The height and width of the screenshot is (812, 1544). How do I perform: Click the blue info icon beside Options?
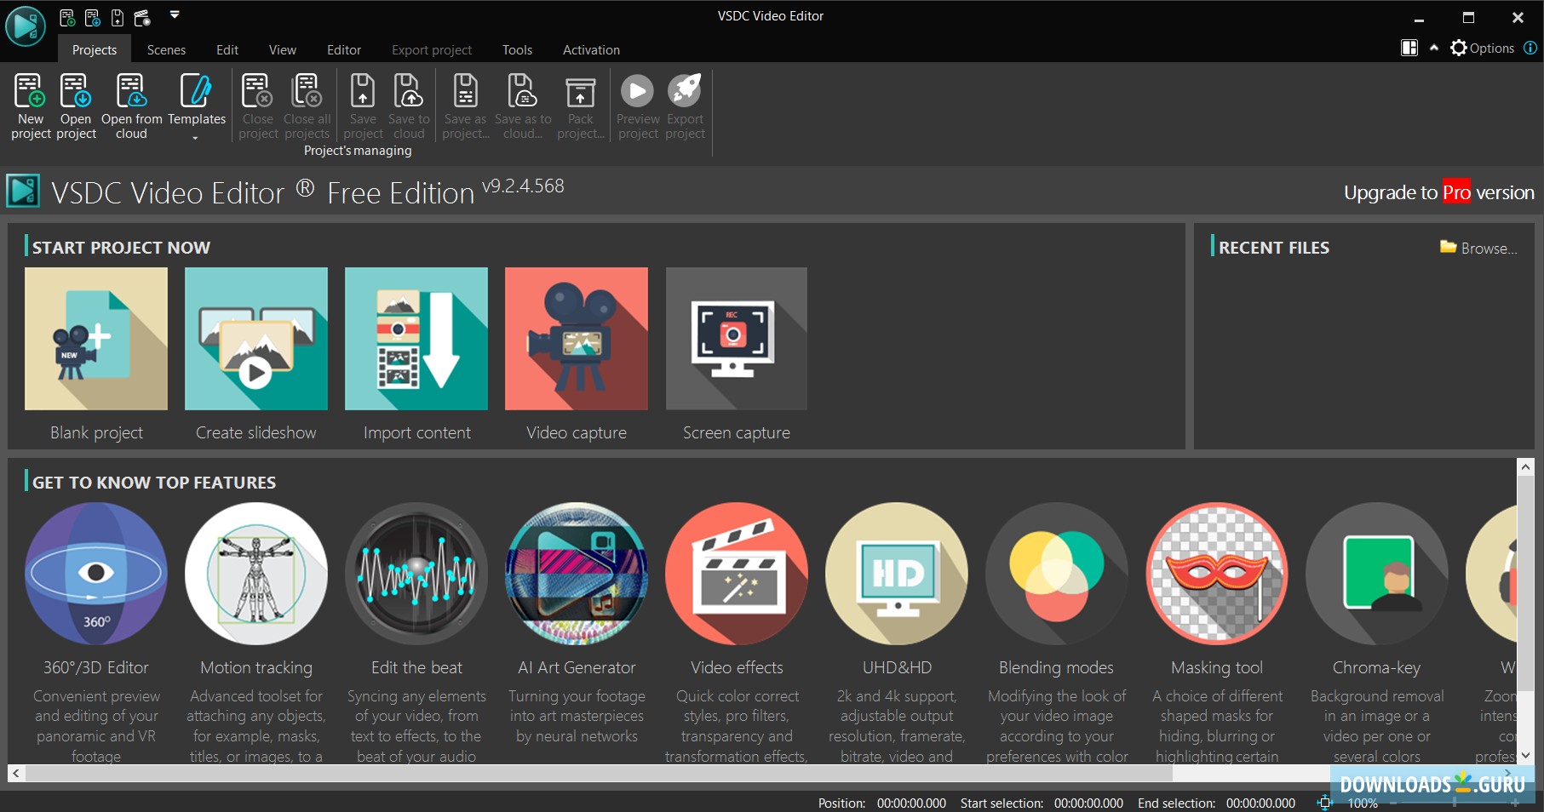click(x=1530, y=48)
